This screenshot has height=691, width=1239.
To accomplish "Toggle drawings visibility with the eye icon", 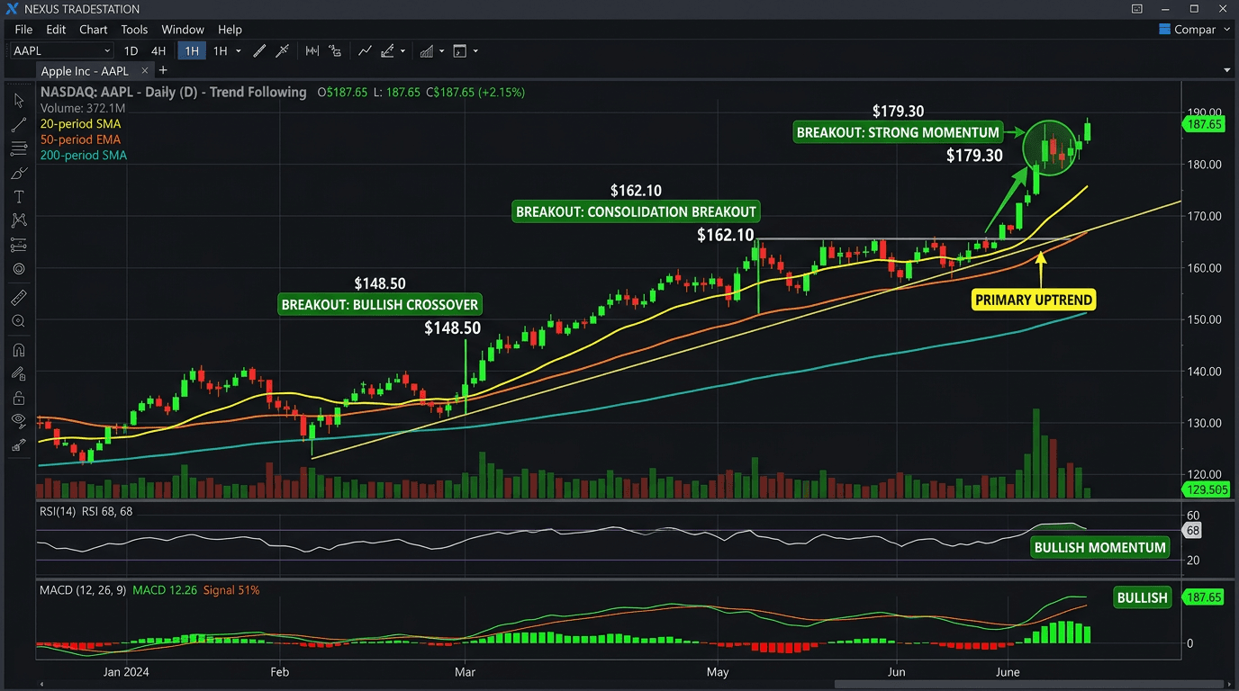I will click(x=18, y=420).
